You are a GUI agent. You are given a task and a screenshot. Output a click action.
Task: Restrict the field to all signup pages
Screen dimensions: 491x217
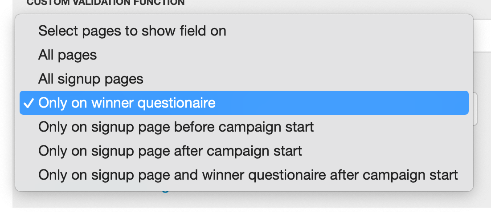pyautogui.click(x=90, y=79)
